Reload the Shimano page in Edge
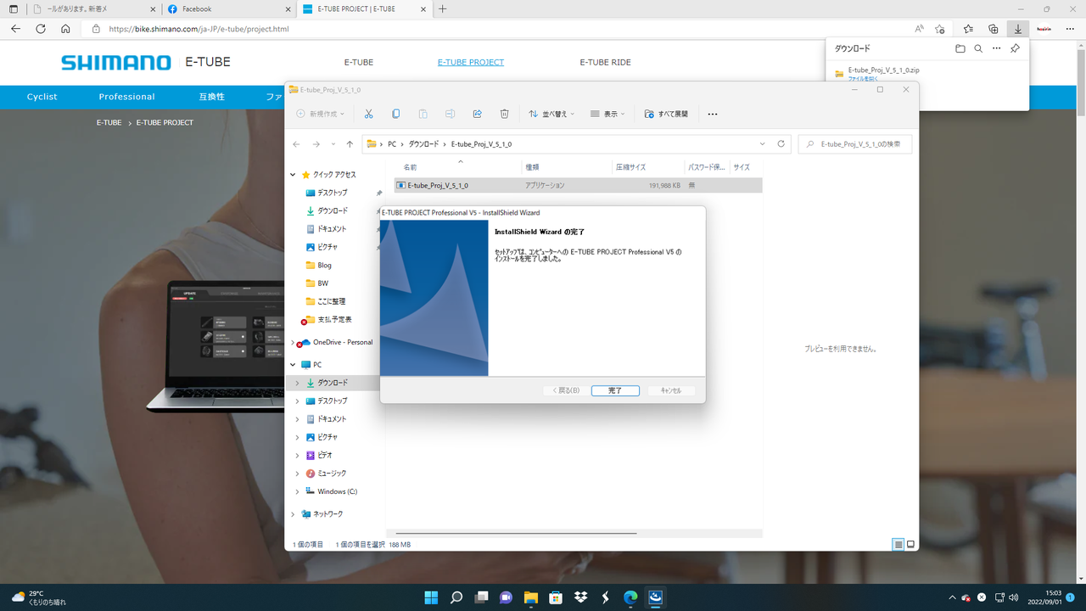 pos(41,29)
